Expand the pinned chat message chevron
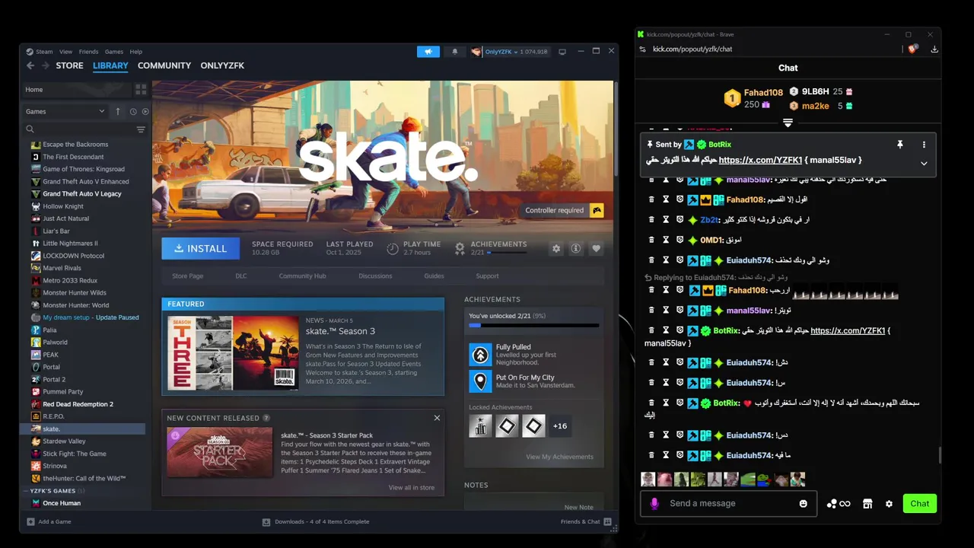The width and height of the screenshot is (974, 548). tap(924, 164)
